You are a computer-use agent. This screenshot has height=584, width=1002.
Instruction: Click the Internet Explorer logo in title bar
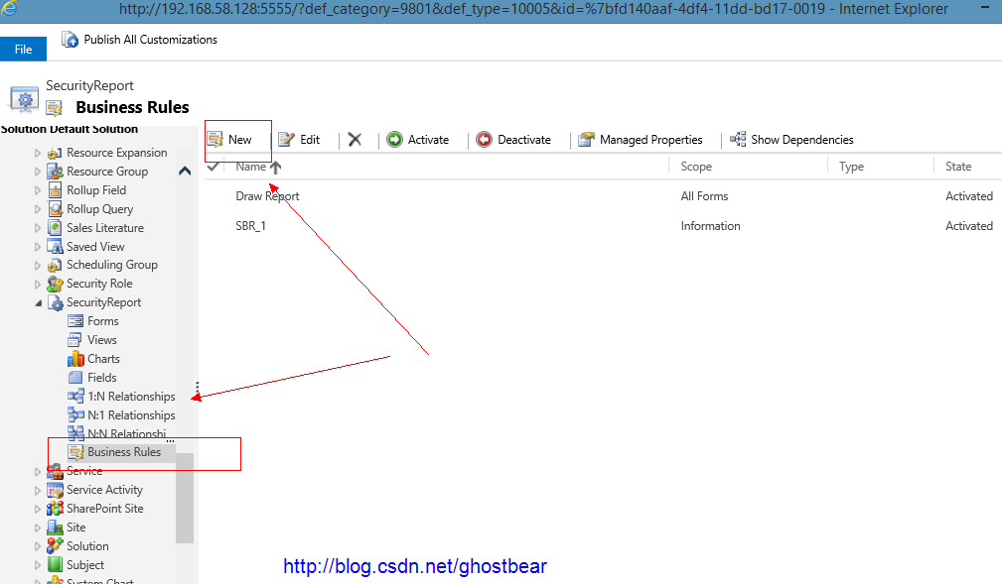[9, 8]
